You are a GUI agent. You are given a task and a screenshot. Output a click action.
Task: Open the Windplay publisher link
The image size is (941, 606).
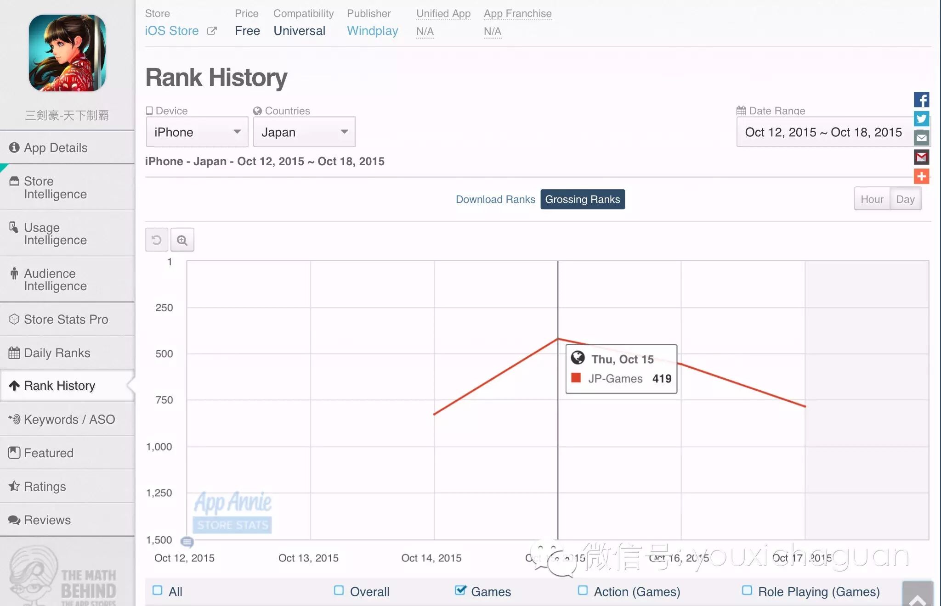coord(372,31)
